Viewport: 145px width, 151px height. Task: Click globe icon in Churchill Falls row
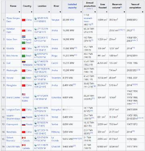[35, 145]
